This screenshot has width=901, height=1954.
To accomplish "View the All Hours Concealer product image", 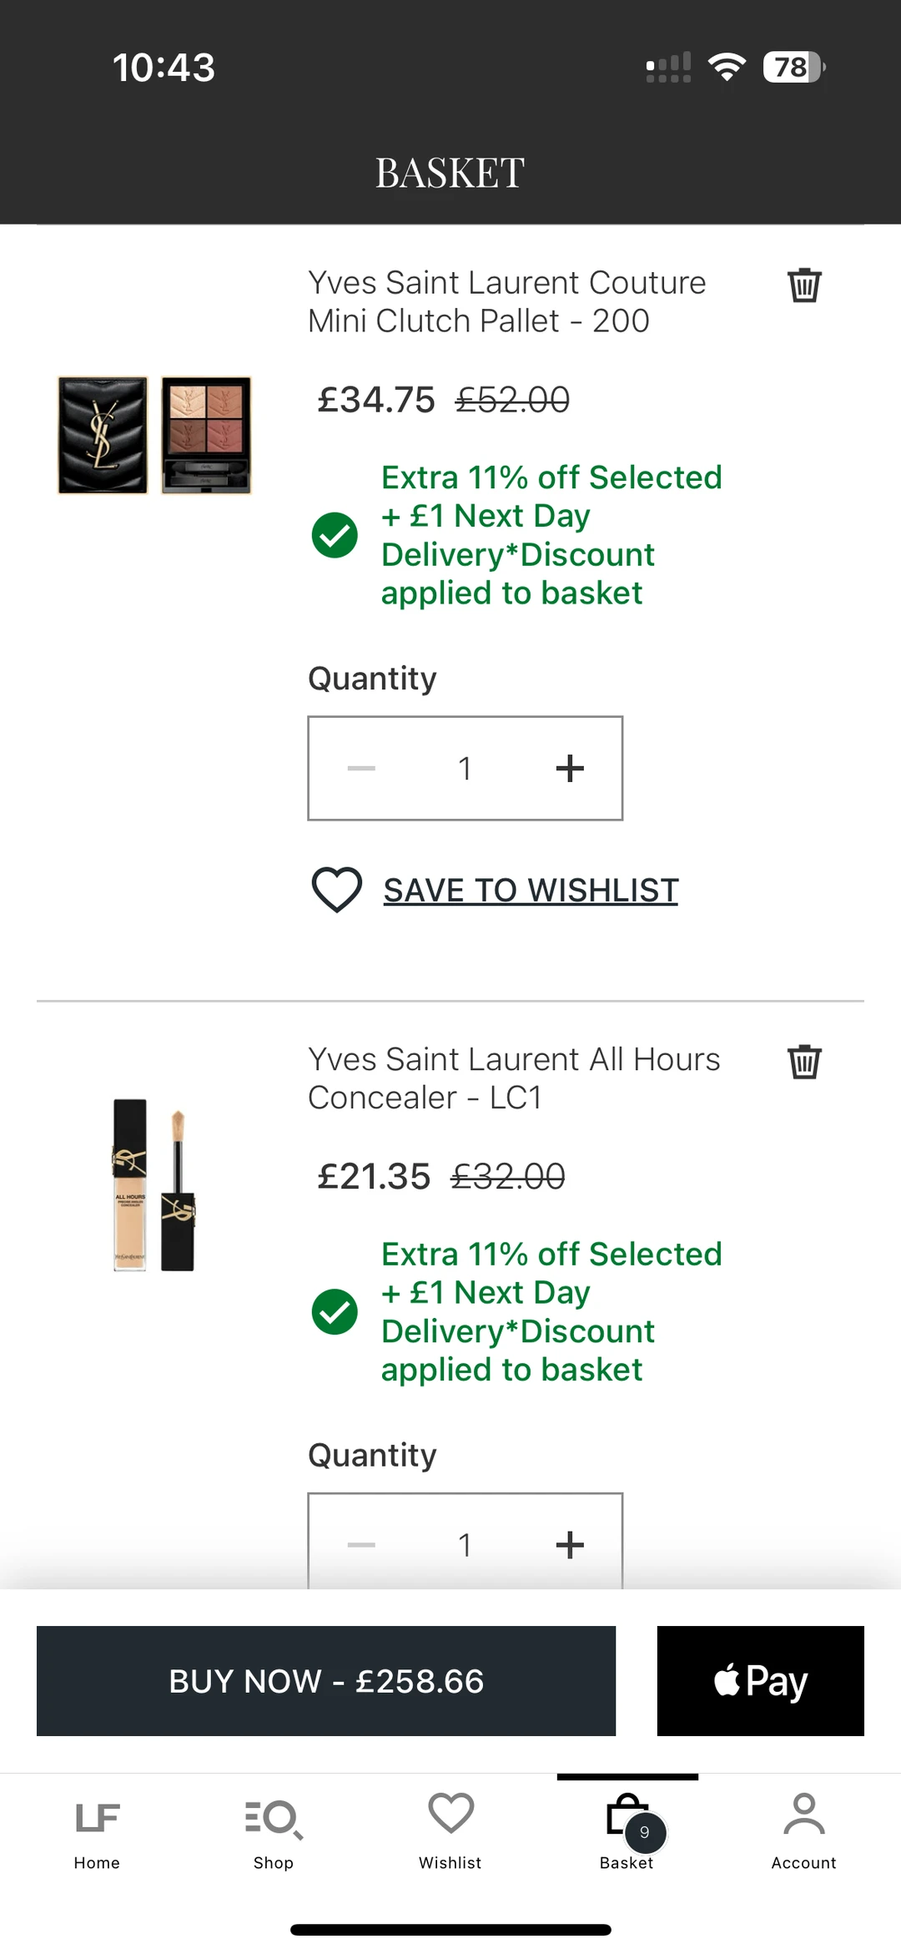I will click(x=154, y=1185).
